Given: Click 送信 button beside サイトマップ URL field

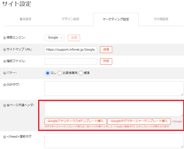Looking at the screenshot, I should point(106,50).
